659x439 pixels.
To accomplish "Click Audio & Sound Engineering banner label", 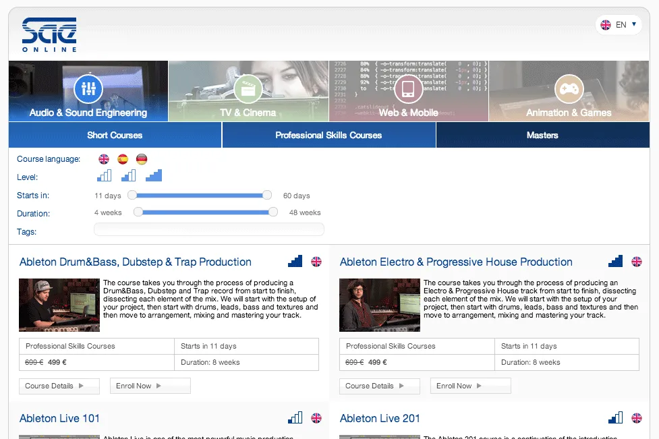I will [88, 113].
